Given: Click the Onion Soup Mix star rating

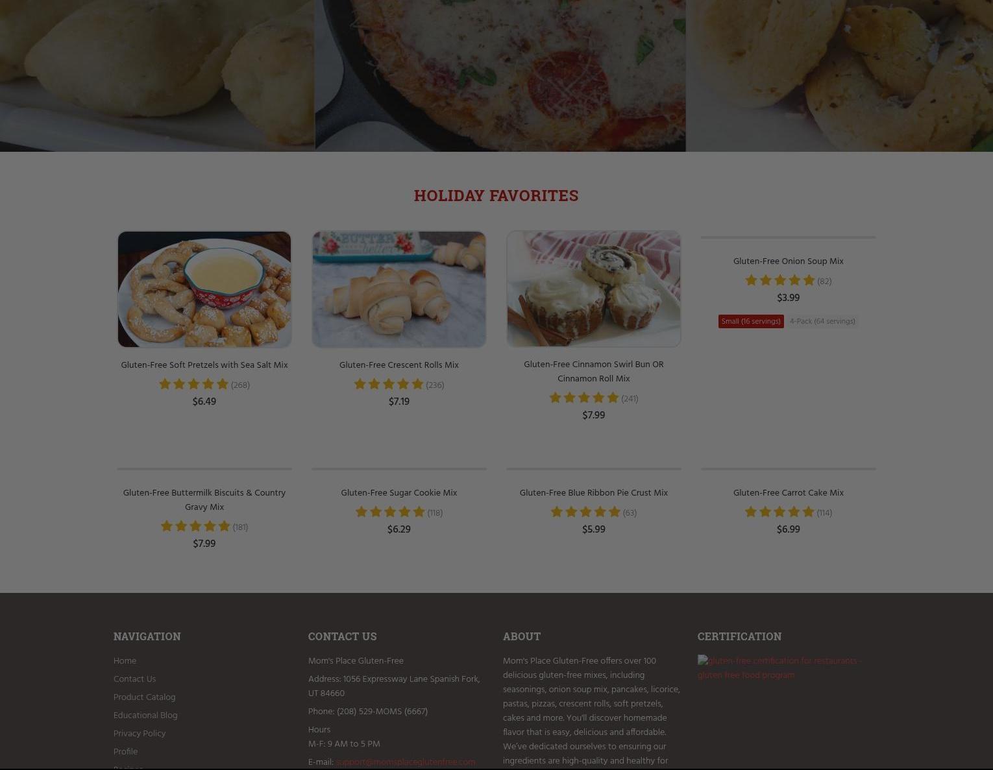Looking at the screenshot, I should click(x=779, y=281).
